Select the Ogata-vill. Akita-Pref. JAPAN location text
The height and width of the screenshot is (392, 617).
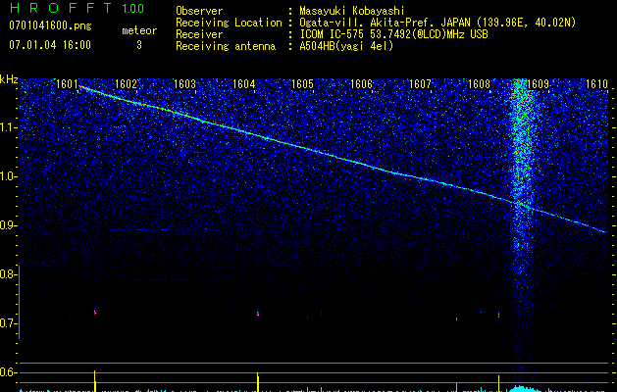click(x=437, y=23)
